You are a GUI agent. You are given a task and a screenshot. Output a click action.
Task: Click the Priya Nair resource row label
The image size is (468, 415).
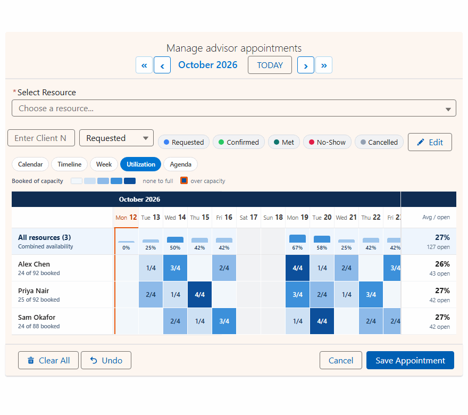[x=63, y=295]
